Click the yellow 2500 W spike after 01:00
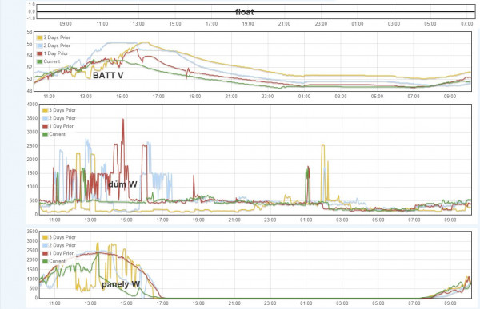 322,145
